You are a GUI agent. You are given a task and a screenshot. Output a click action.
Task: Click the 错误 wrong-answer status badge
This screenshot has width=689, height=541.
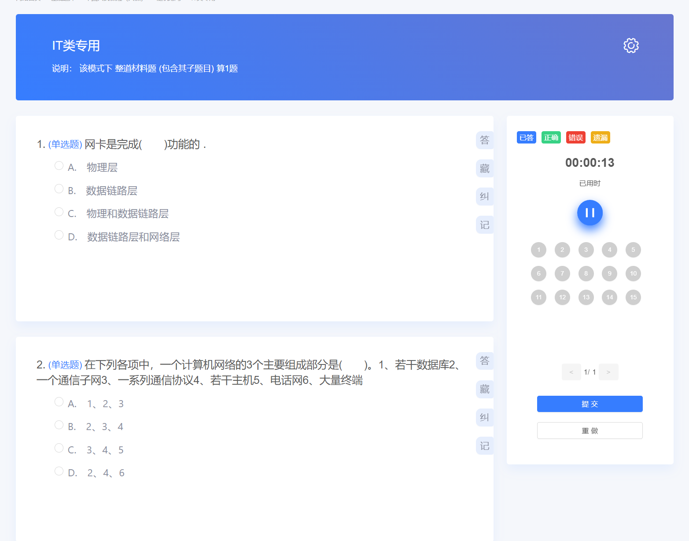[575, 137]
